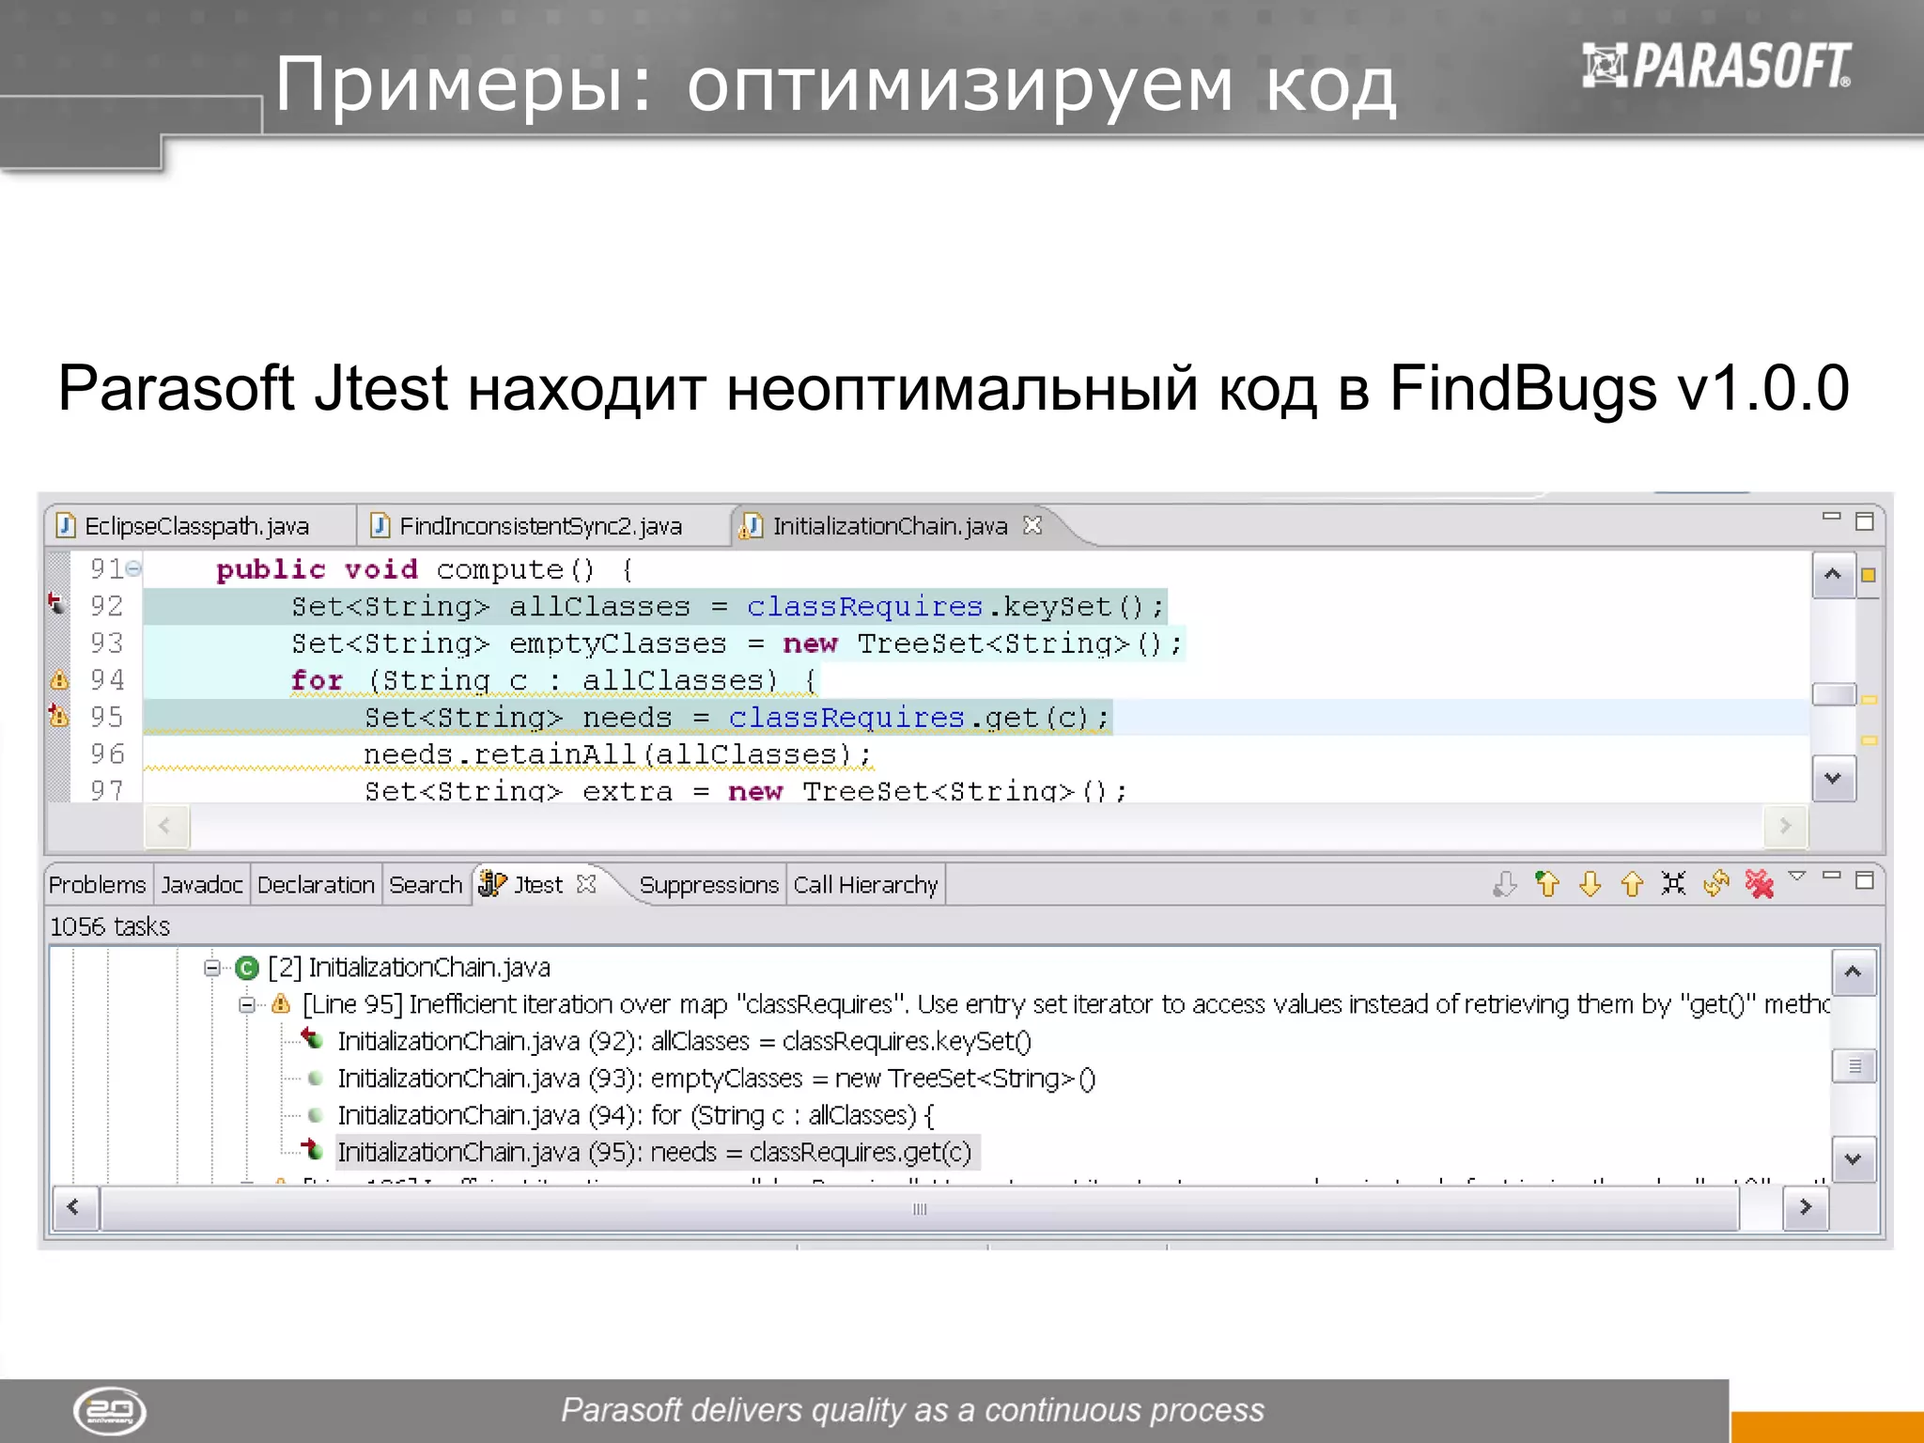Select trace row InitializationChain.java (92) allClasses

tap(684, 1041)
